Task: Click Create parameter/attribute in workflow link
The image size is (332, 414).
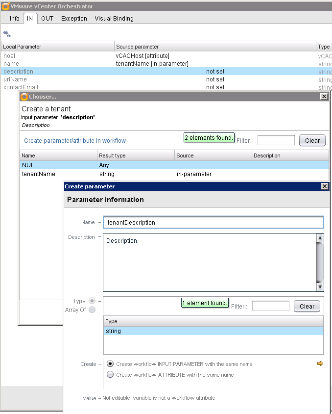Action: [x=75, y=140]
